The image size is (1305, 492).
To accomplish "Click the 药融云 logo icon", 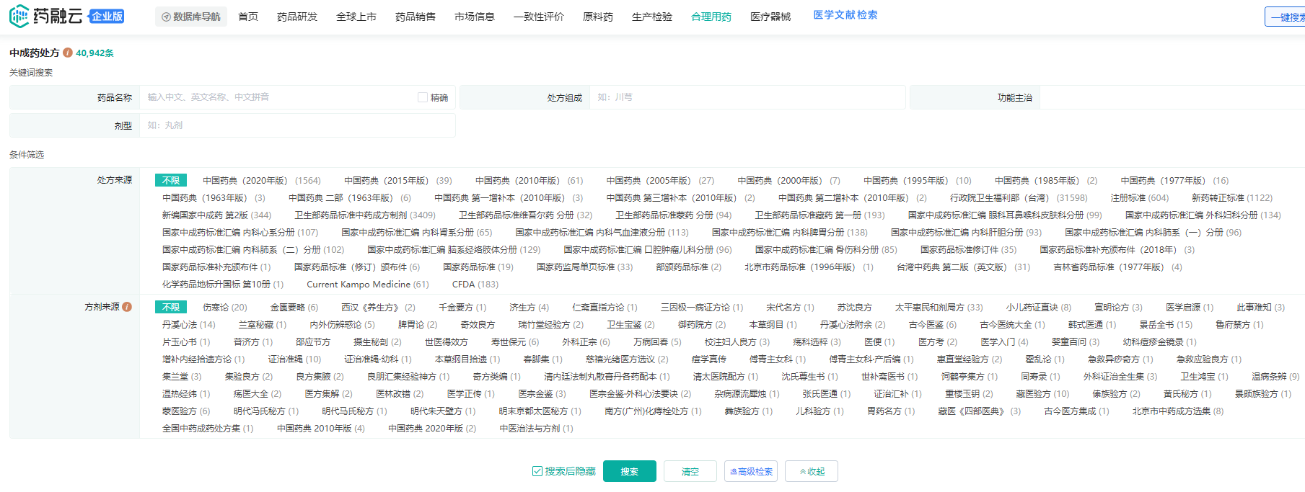I will click(x=19, y=16).
